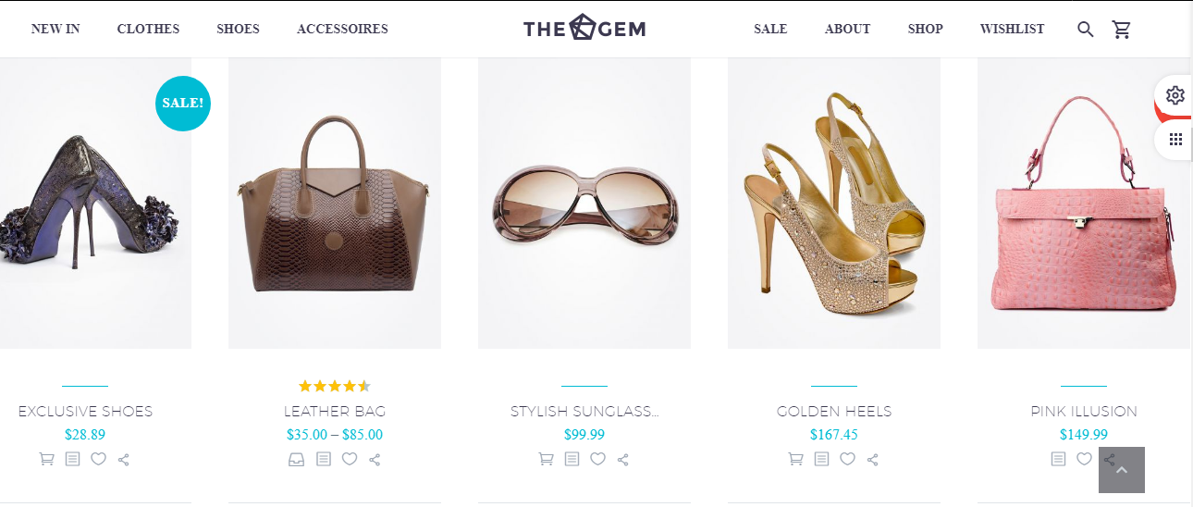Open the grid dots side panel button
Screen dimensions: 1193x507
coord(1175,140)
